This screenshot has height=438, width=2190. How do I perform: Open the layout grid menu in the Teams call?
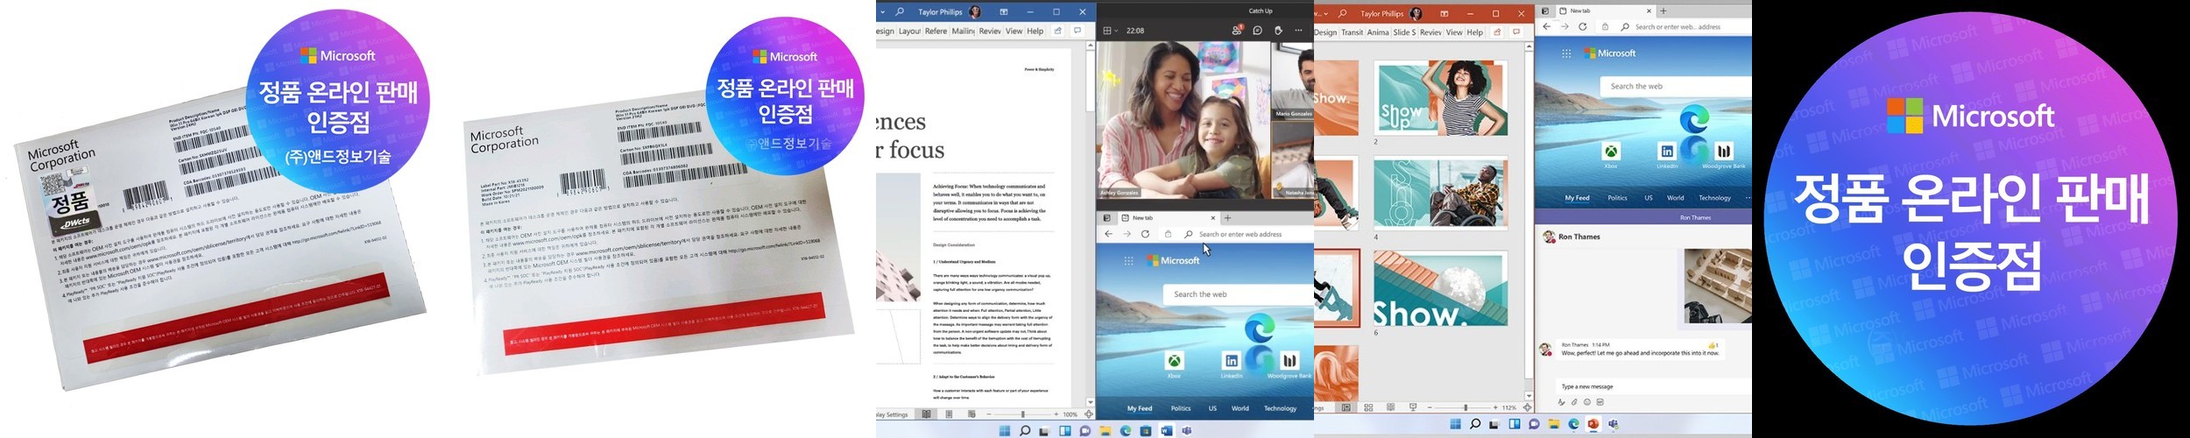coord(1110,31)
